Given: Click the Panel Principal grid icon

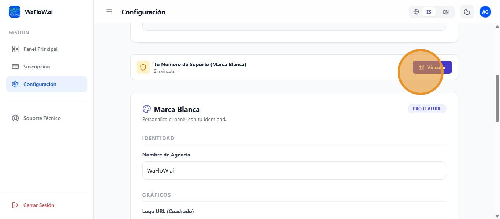Looking at the screenshot, I should click(15, 49).
